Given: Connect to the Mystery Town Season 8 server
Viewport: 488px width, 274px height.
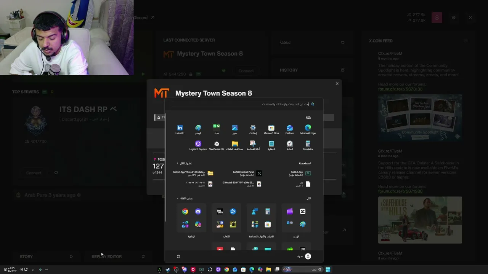Looking at the screenshot, I should pos(246,71).
